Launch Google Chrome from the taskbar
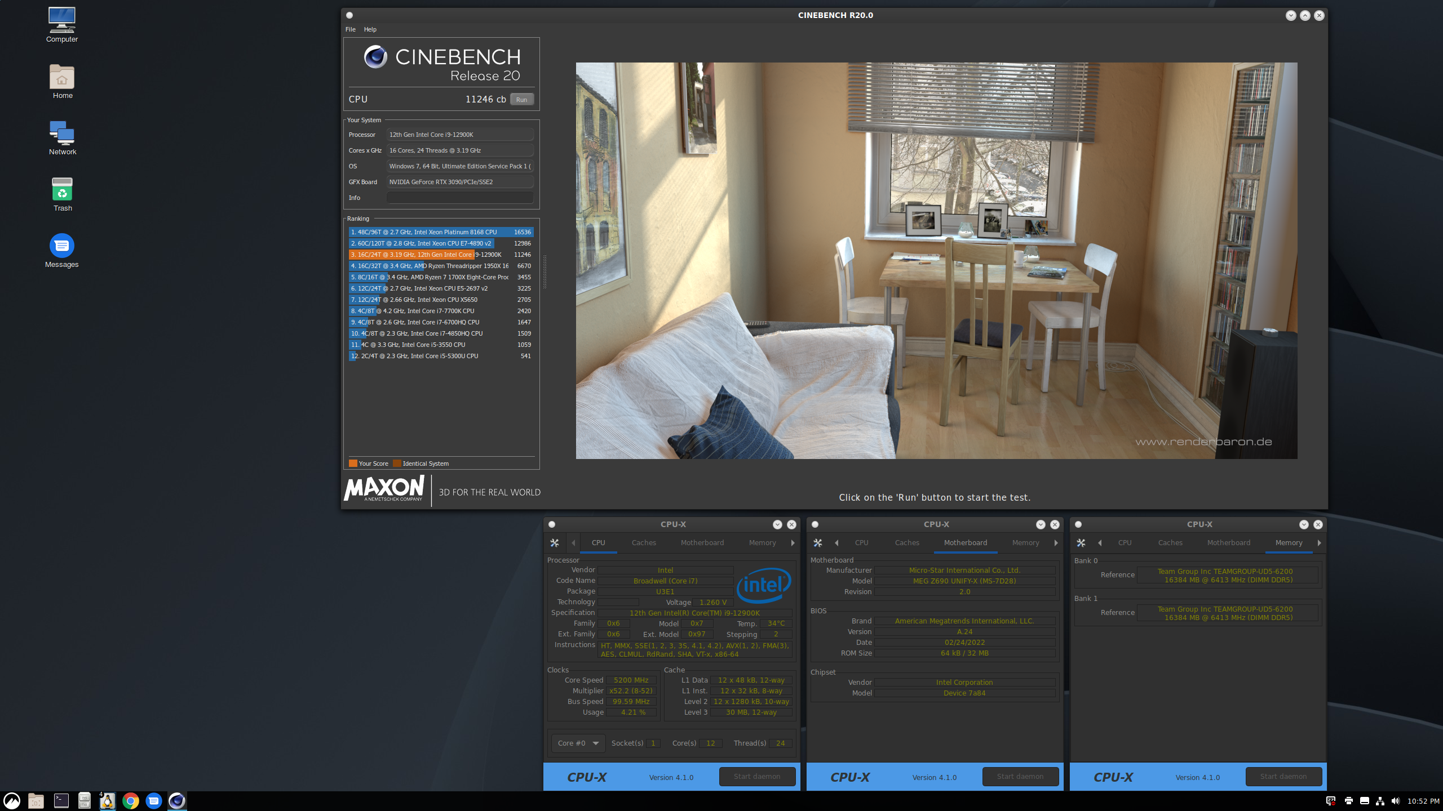The height and width of the screenshot is (811, 1443). point(131,801)
